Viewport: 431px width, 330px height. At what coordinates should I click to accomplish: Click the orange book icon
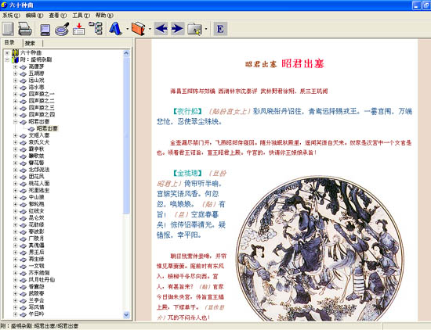138,28
